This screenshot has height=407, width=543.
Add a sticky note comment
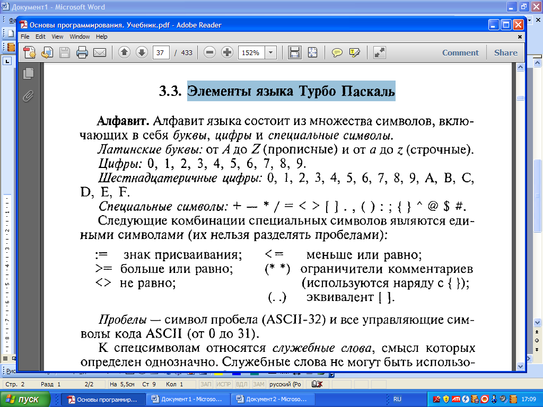337,52
